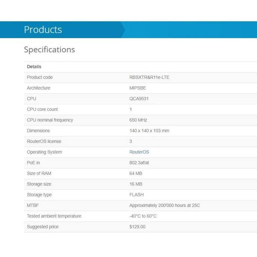Click the RouterOS operating system link
Viewport: 257px width, 257px height.
pos(139,152)
